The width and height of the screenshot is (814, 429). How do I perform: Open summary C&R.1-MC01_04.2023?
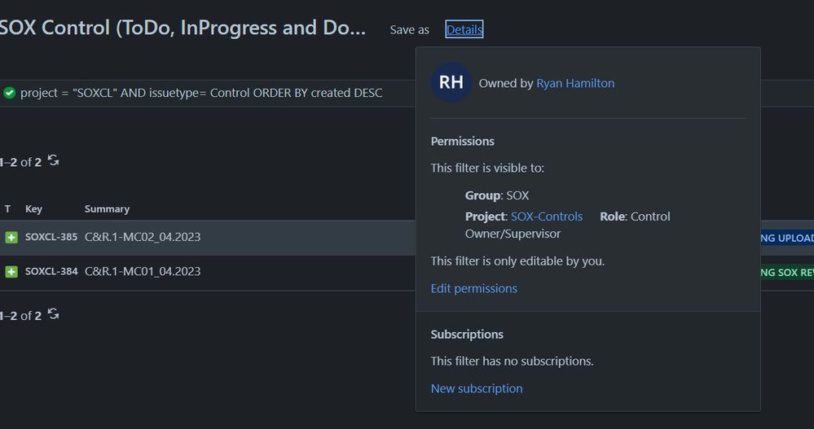(x=143, y=271)
